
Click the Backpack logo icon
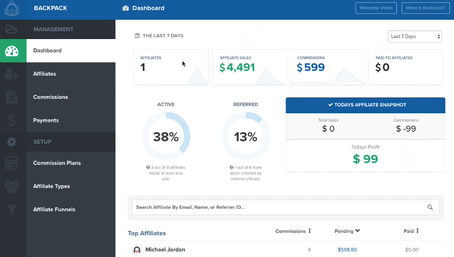tap(12, 8)
